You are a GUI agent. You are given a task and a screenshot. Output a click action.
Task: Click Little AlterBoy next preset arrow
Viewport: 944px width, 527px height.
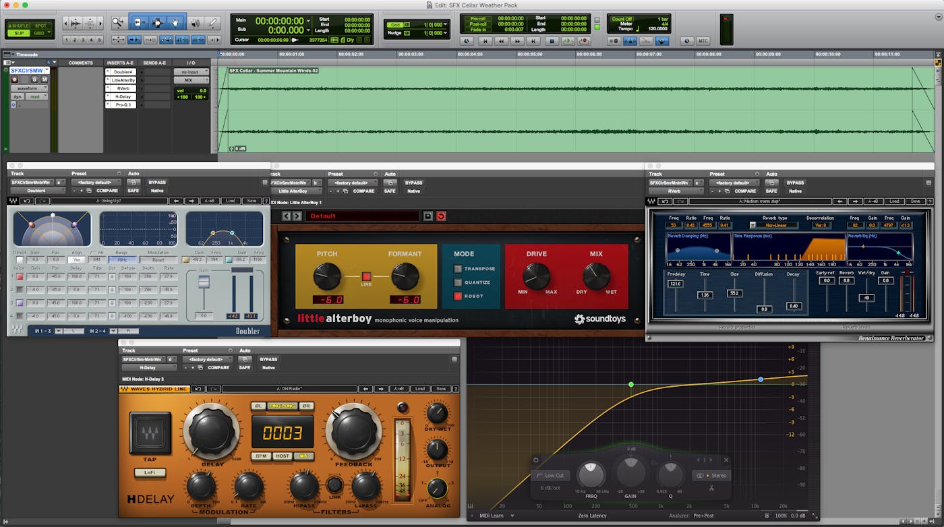pyautogui.click(x=297, y=216)
